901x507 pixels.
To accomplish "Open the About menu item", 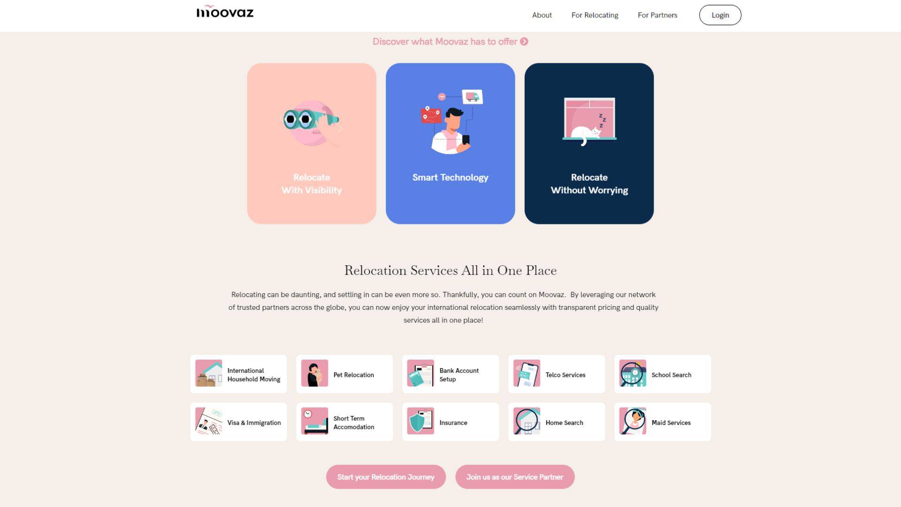I will coord(542,15).
